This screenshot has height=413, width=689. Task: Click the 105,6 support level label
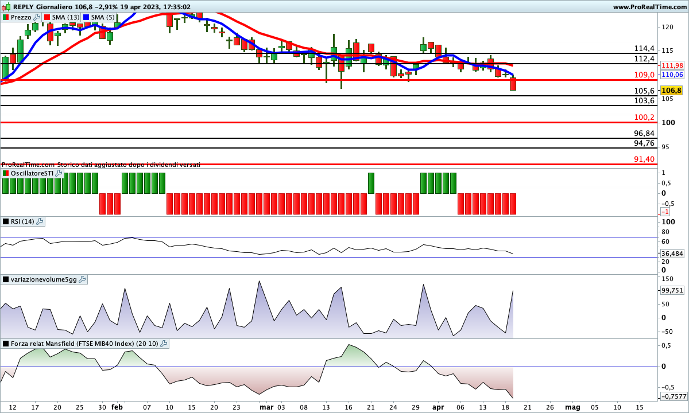point(644,91)
